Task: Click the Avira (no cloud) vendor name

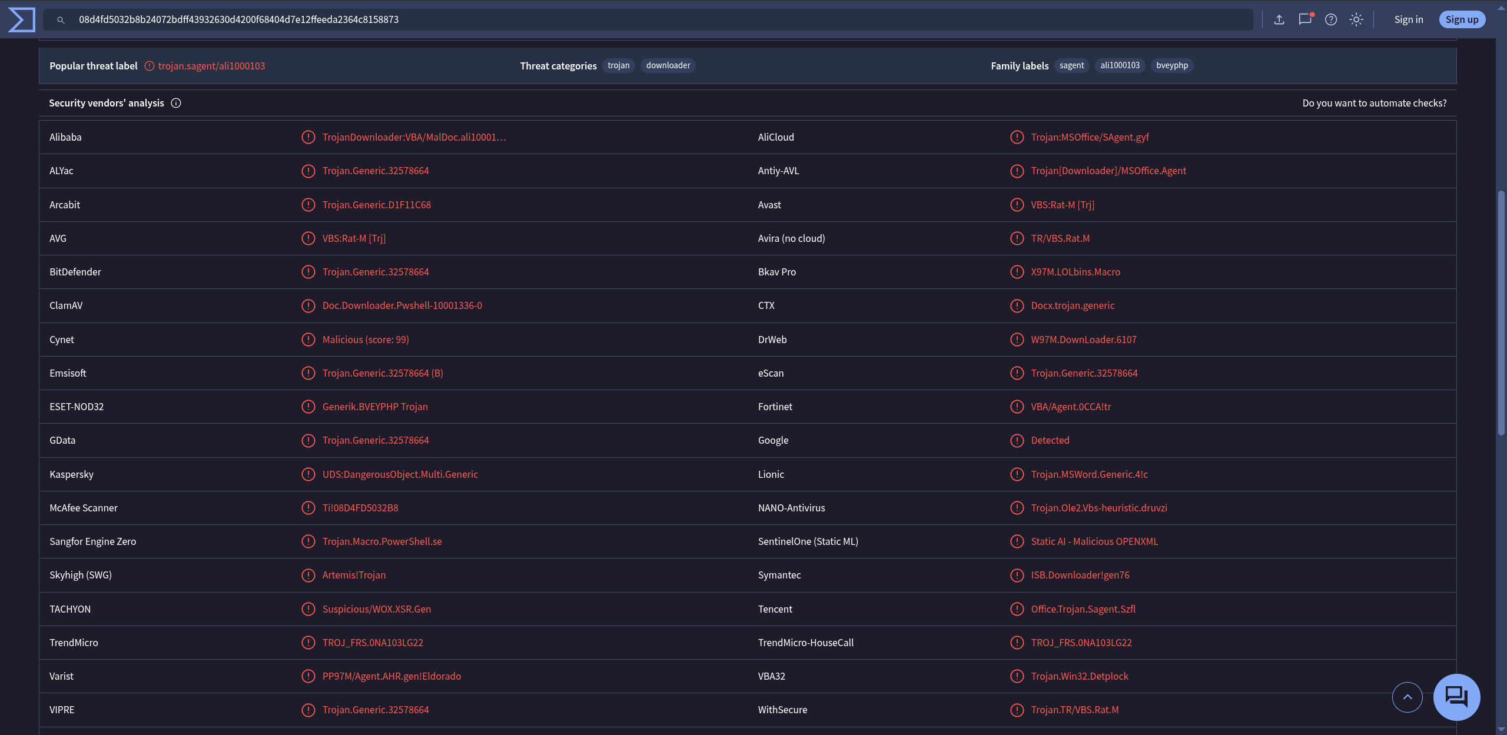Action: click(x=791, y=238)
